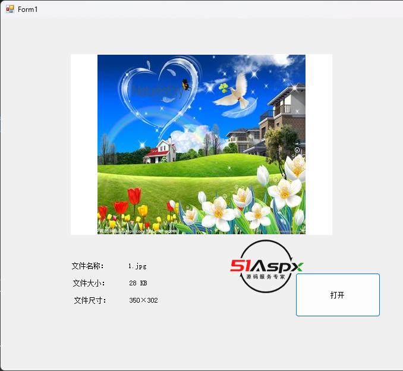
Task: Click the file name value 1.jpg
Action: [137, 266]
